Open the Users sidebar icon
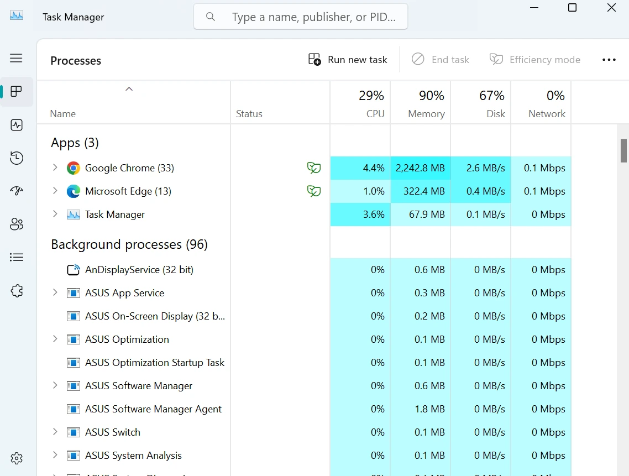The image size is (629, 476). pos(17,224)
